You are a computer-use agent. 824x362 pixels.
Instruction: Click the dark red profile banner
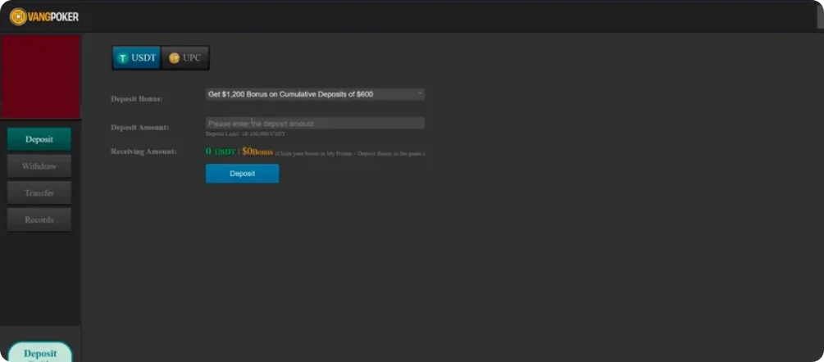[40, 77]
